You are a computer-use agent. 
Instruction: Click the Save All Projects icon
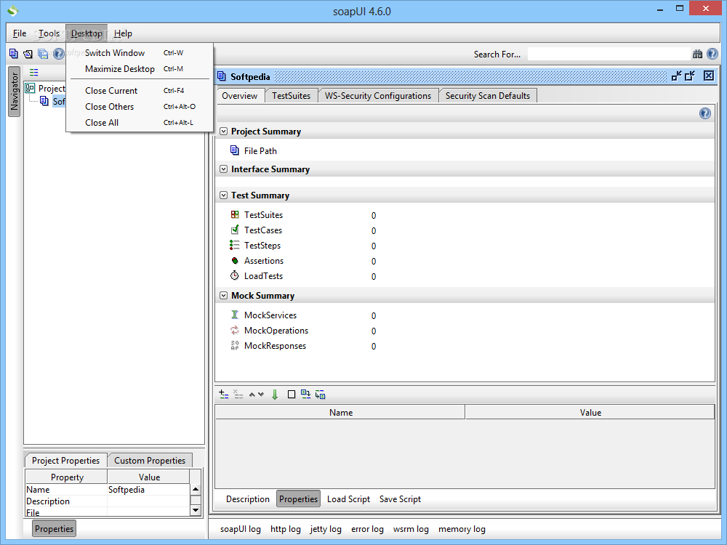43,54
